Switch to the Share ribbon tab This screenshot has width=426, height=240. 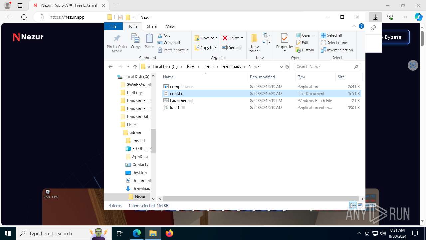[x=152, y=26]
